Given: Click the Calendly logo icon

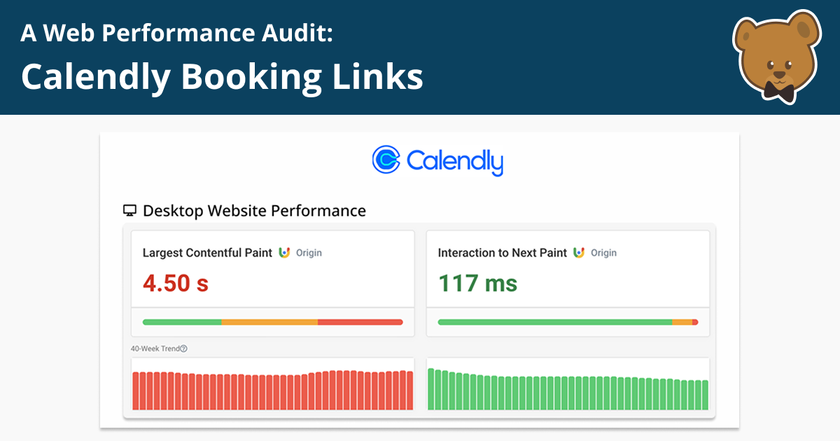Looking at the screenshot, I should click(x=387, y=161).
